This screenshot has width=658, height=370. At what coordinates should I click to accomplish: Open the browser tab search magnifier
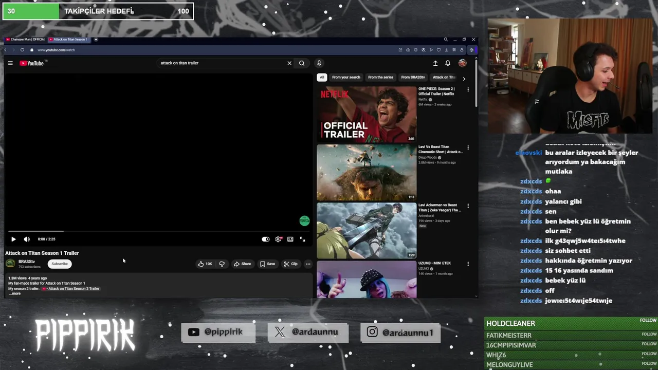click(446, 40)
